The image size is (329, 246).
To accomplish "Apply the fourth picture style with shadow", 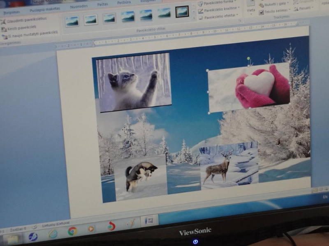I will pos(128,16).
